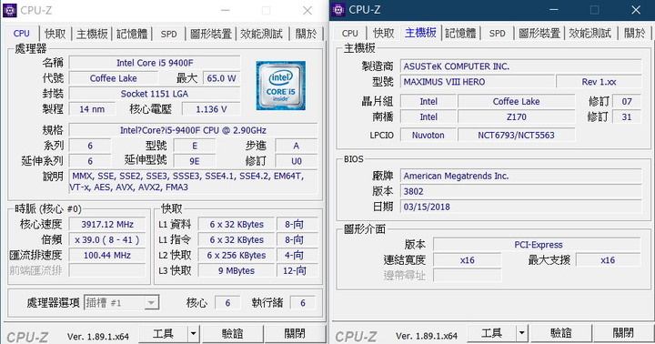Expand the 工具 dropdown arrow in left window
The image size is (655, 344).
(x=194, y=334)
